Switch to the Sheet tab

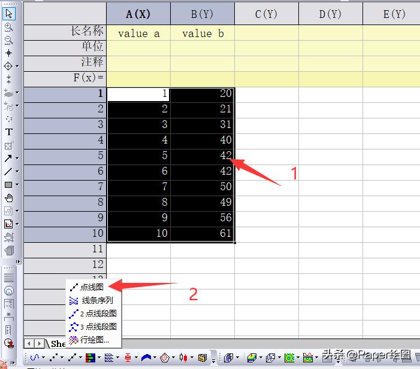click(58, 344)
